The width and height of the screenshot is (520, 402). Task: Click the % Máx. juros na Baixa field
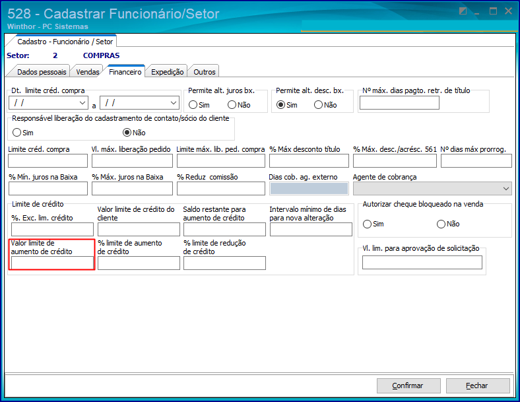click(132, 189)
